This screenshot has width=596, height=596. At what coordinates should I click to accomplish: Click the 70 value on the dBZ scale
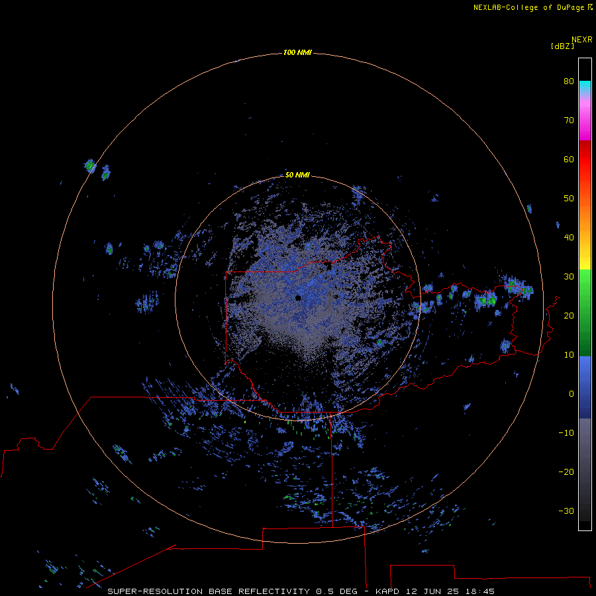pyautogui.click(x=569, y=120)
